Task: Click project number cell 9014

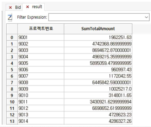Action: tap(41, 121)
